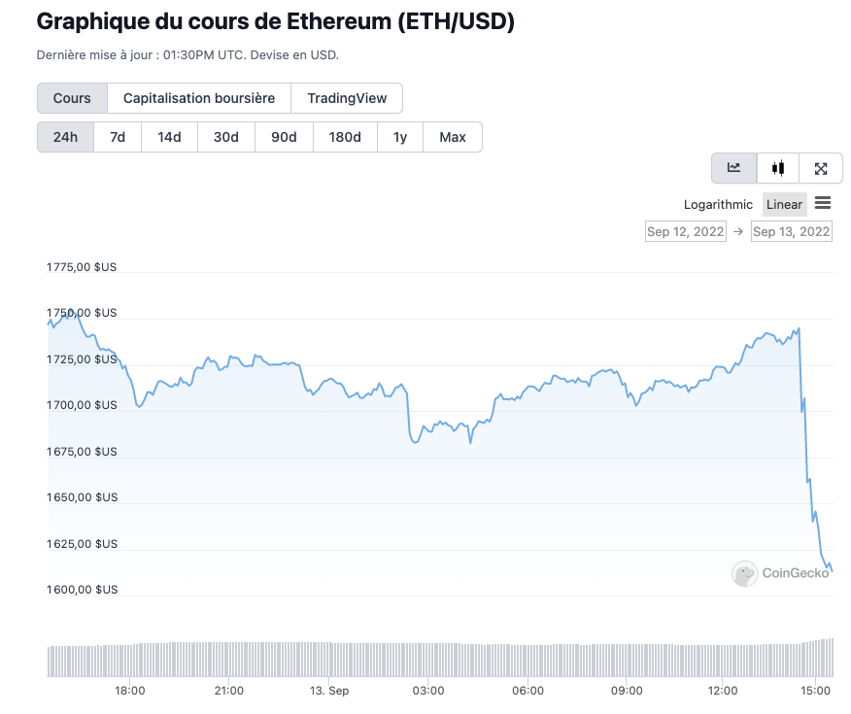Enable Logarithmic scale

tap(718, 204)
